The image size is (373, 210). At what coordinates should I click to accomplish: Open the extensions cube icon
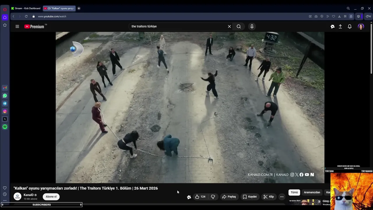coord(358,16)
